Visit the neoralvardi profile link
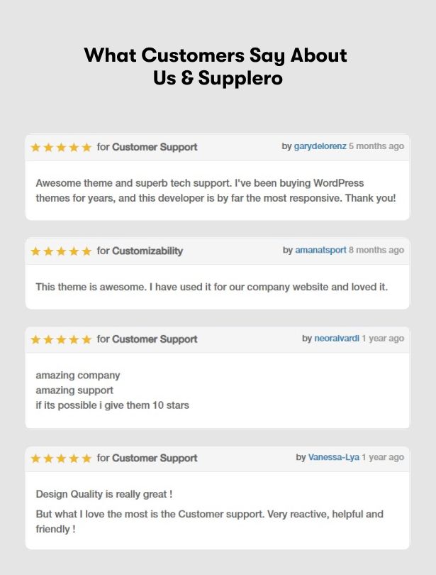Image resolution: width=436 pixels, height=575 pixels. click(337, 339)
